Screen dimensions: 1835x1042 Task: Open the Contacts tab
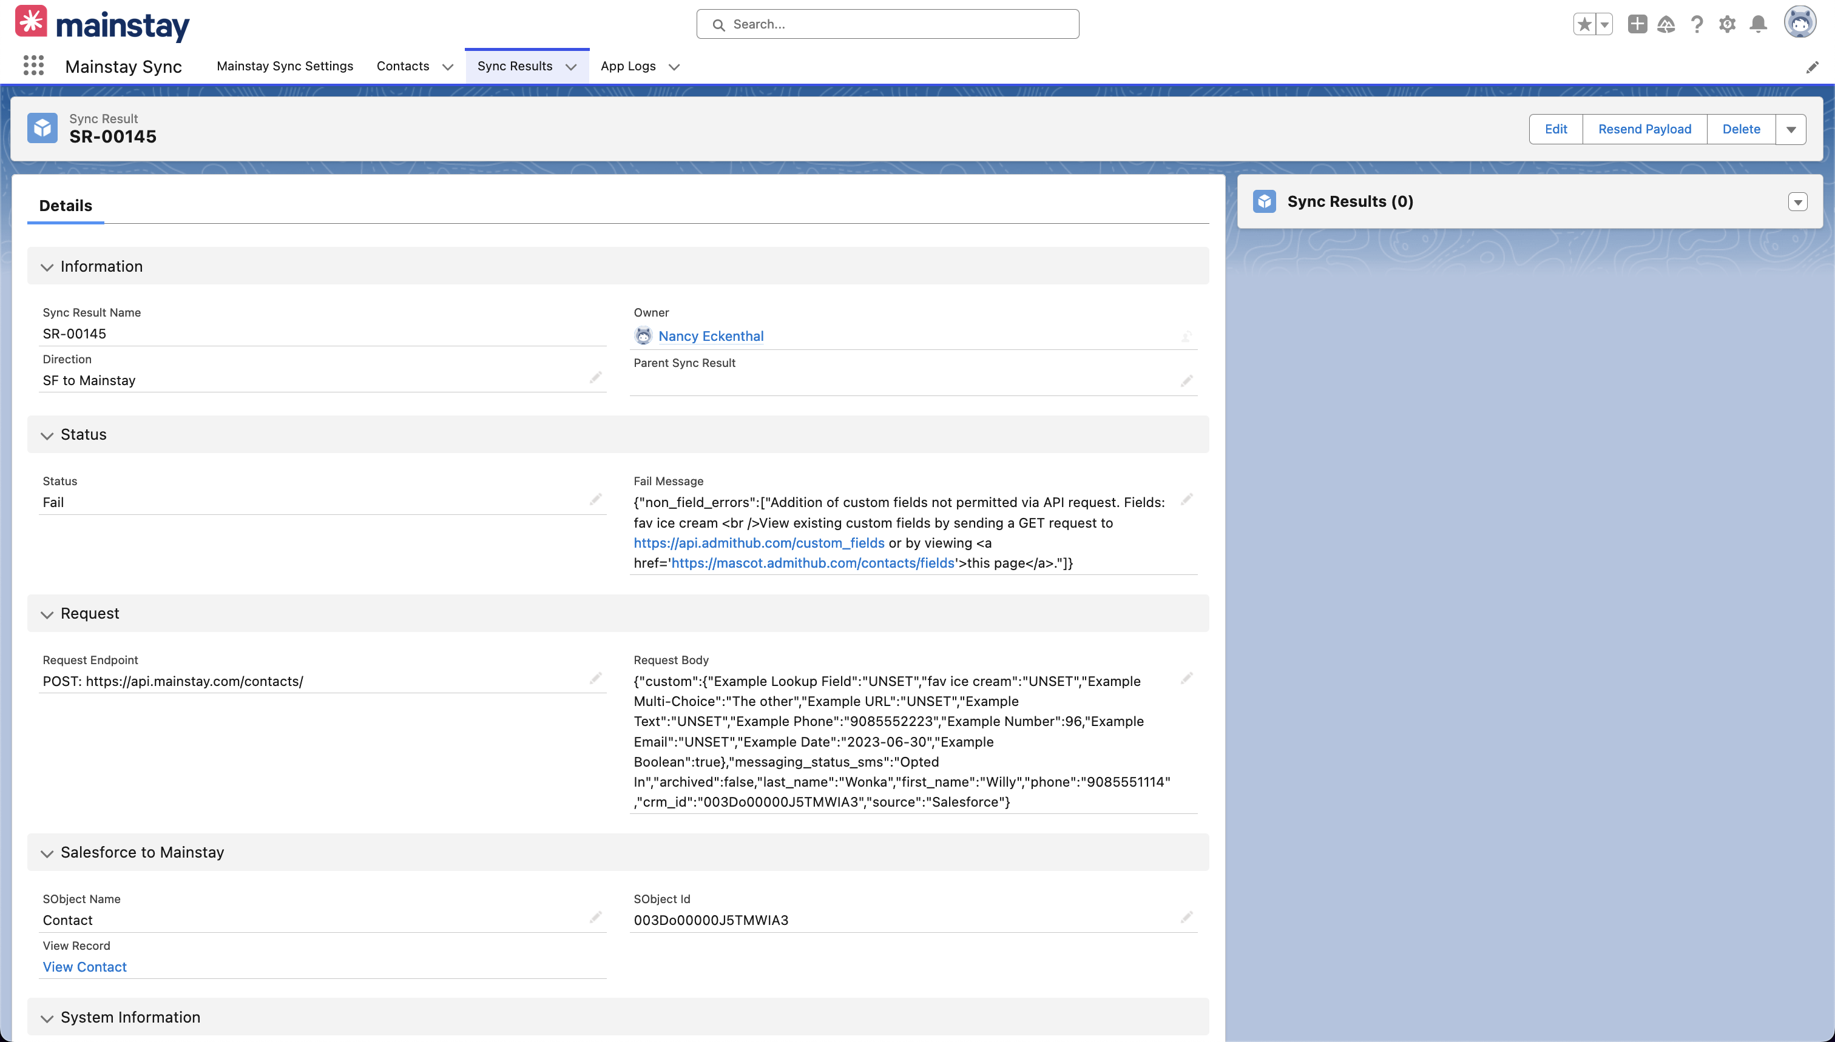(403, 66)
